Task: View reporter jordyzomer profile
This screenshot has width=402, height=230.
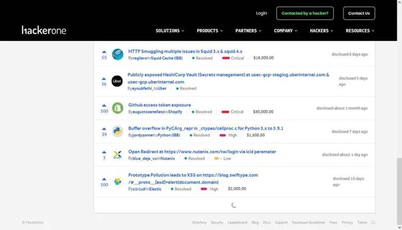Action: tap(143, 135)
